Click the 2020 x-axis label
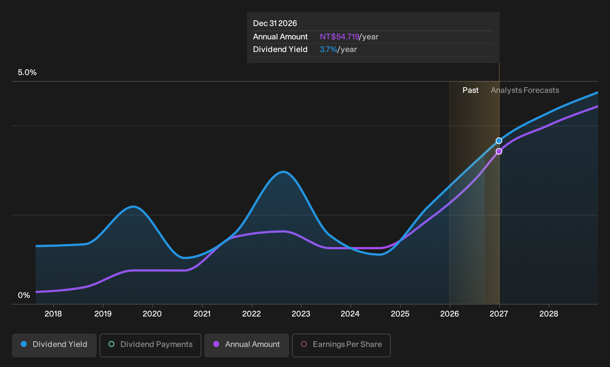 click(x=152, y=314)
